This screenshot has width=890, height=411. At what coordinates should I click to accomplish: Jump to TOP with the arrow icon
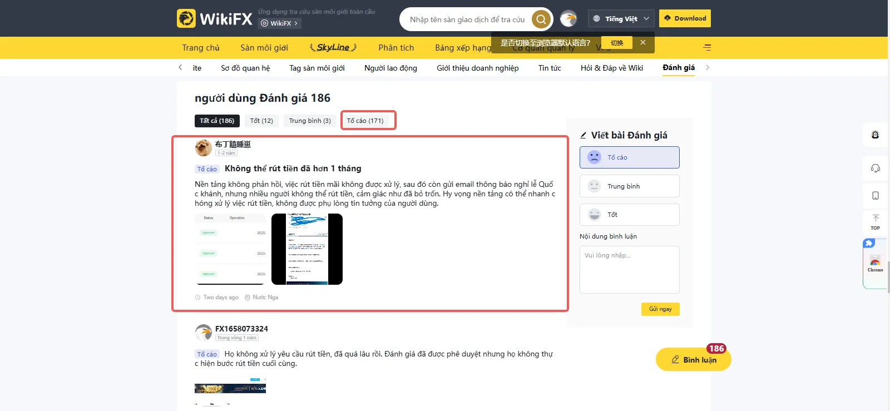click(x=875, y=222)
